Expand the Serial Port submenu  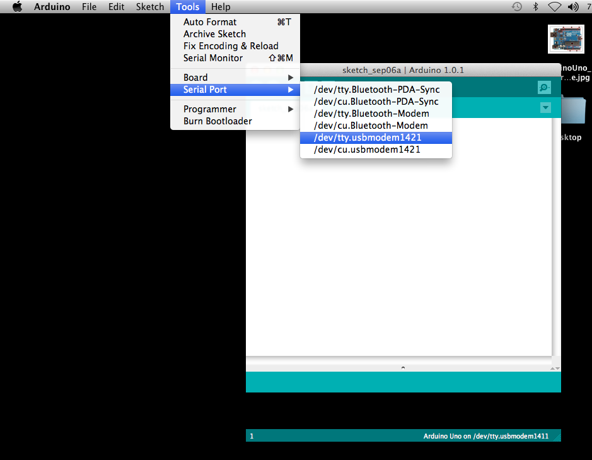pyautogui.click(x=235, y=90)
